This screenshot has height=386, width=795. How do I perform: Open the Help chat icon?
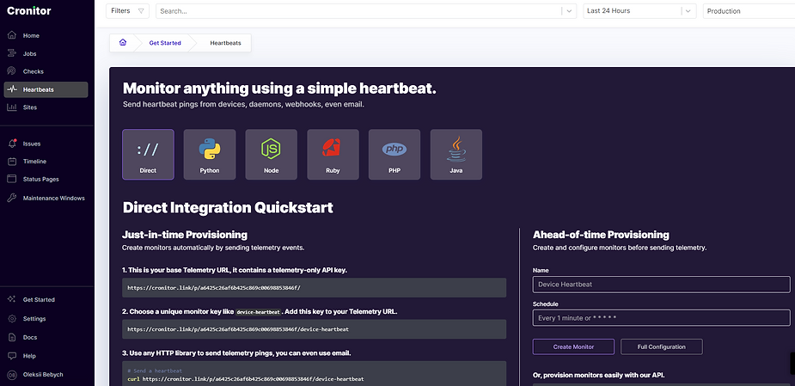[12, 356]
